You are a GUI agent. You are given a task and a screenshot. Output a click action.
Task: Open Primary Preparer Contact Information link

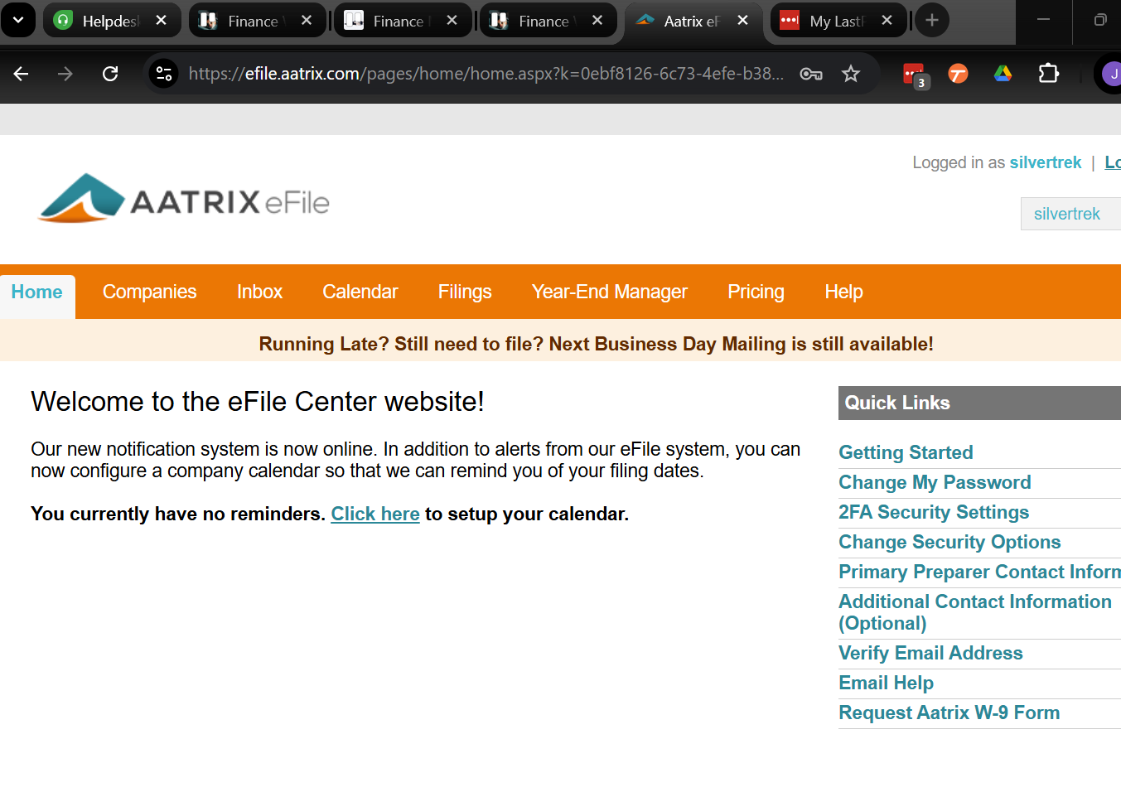[979, 572]
